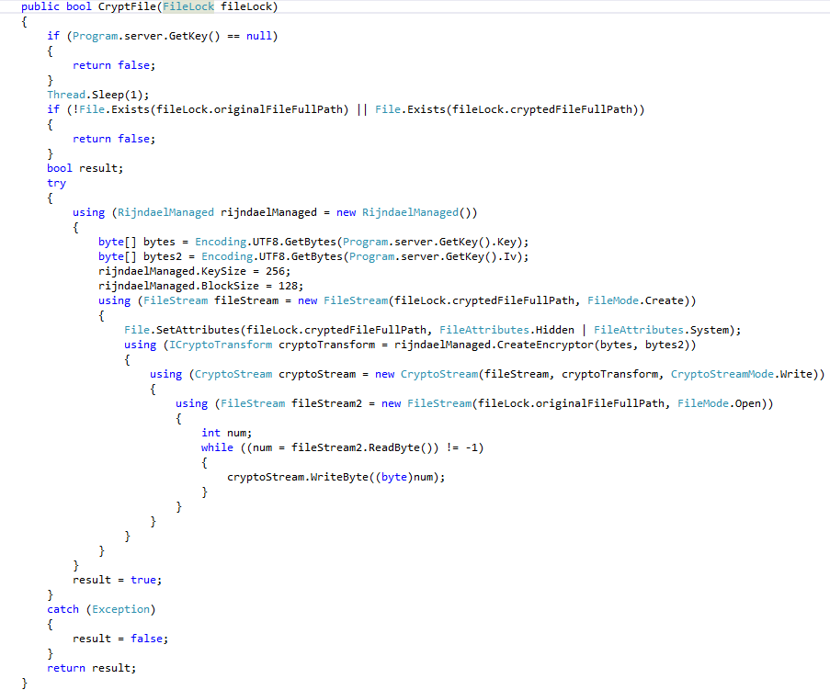The height and width of the screenshot is (690, 830).
Task: Click the rijndaelManaged variable name in its using declaration
Action: (268, 212)
